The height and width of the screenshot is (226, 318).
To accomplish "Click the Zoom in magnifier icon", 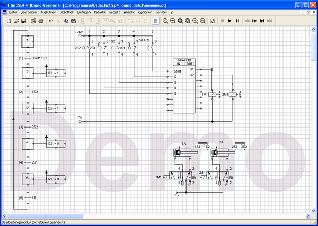I will pos(196,21).
